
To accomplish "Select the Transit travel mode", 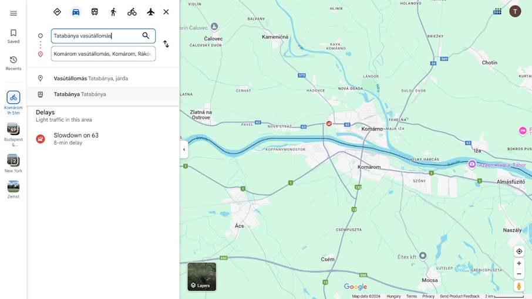I will pyautogui.click(x=95, y=12).
